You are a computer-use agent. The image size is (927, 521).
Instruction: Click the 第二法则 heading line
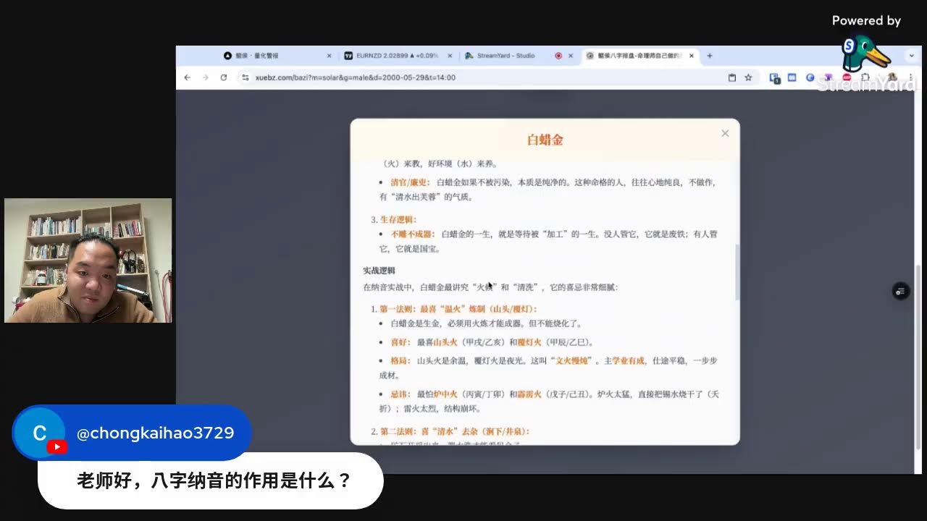(x=454, y=431)
